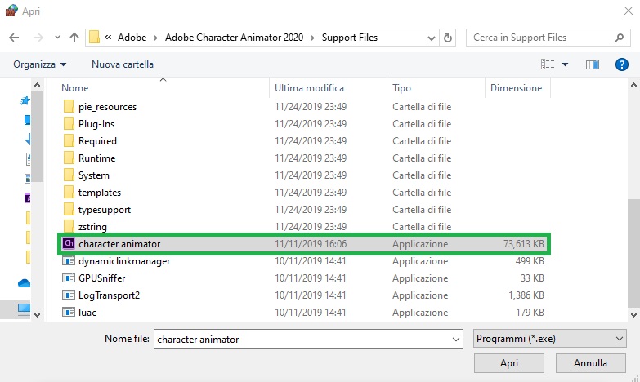This screenshot has height=382, width=640.
Task: Sort by Nome column
Action: (74, 88)
